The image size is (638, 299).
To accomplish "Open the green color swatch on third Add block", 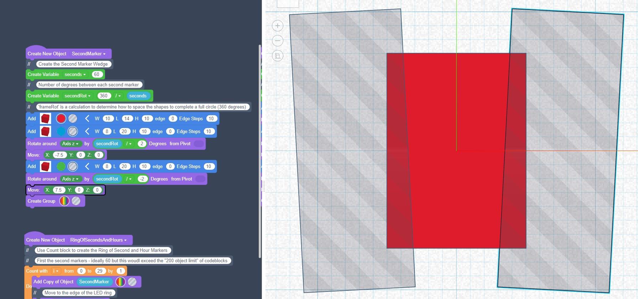I will pyautogui.click(x=61, y=166).
